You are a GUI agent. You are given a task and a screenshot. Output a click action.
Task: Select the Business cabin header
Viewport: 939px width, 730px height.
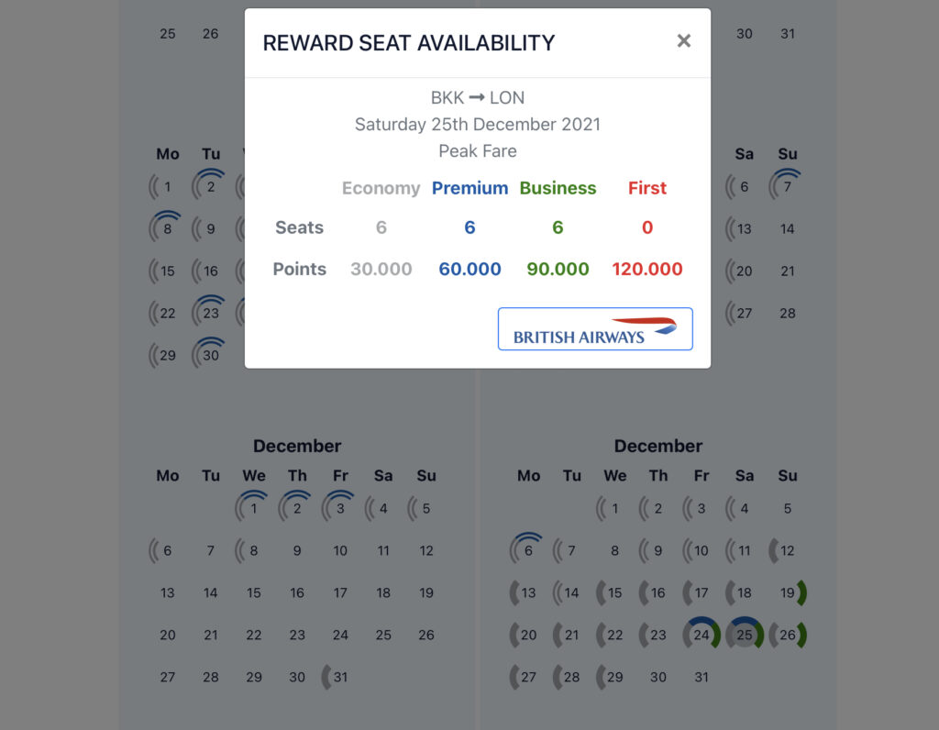[x=558, y=188]
